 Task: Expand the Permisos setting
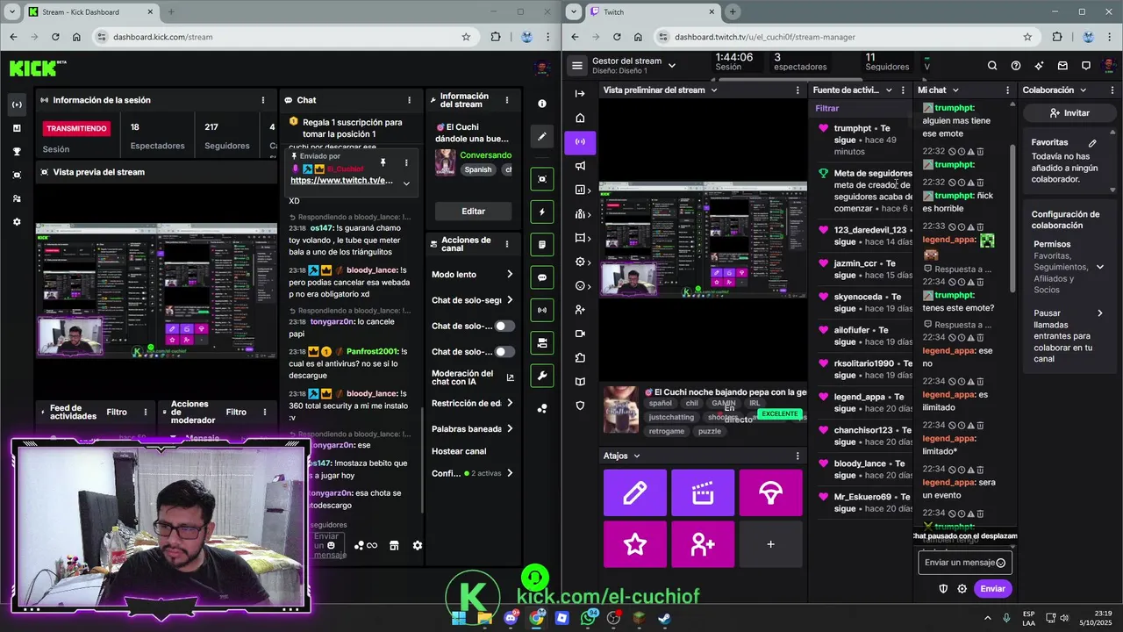tap(1099, 267)
